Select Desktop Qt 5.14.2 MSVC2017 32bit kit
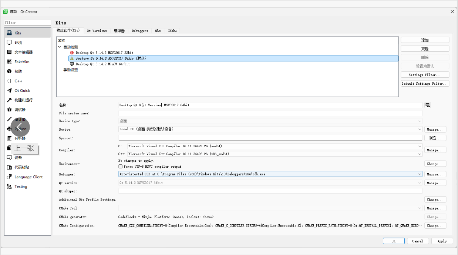458x255 pixels. 105,53
